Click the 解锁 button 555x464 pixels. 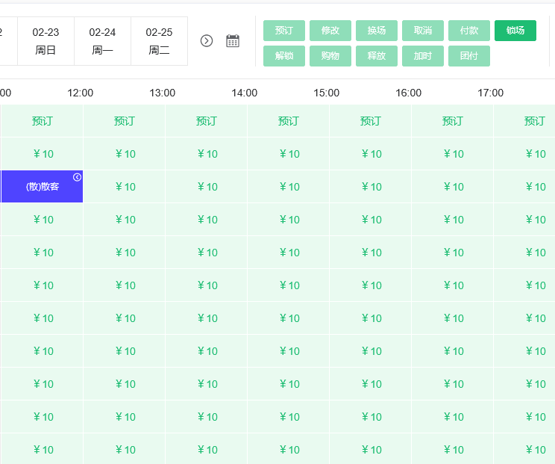tap(284, 56)
